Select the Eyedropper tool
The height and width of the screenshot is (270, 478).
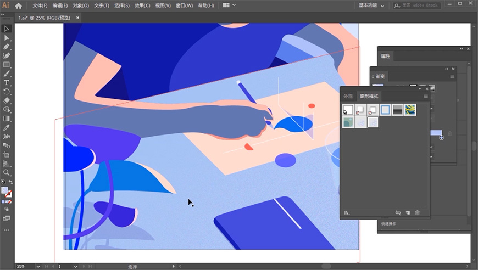point(6,127)
